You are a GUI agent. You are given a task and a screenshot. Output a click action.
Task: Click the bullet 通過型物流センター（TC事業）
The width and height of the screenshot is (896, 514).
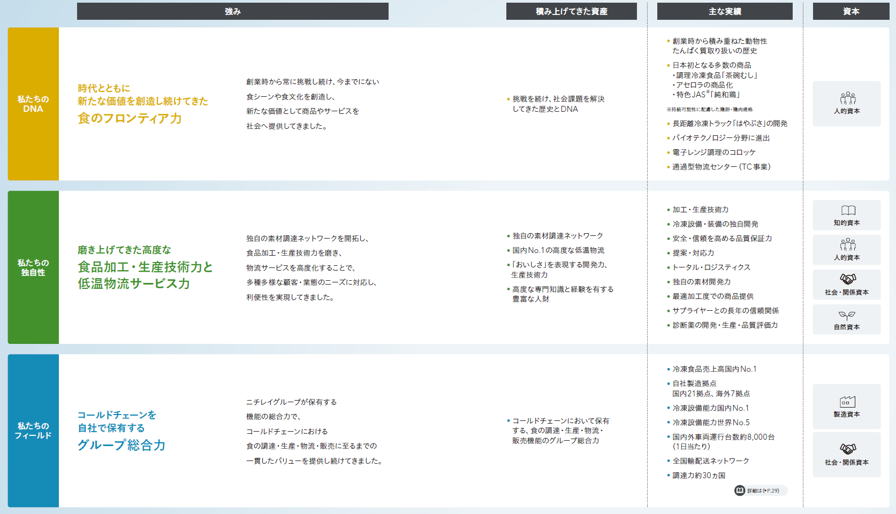pos(719,167)
